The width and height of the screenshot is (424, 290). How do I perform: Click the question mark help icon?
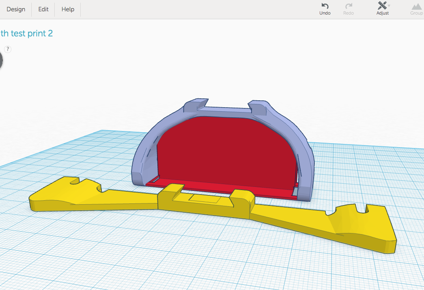pyautogui.click(x=7, y=49)
